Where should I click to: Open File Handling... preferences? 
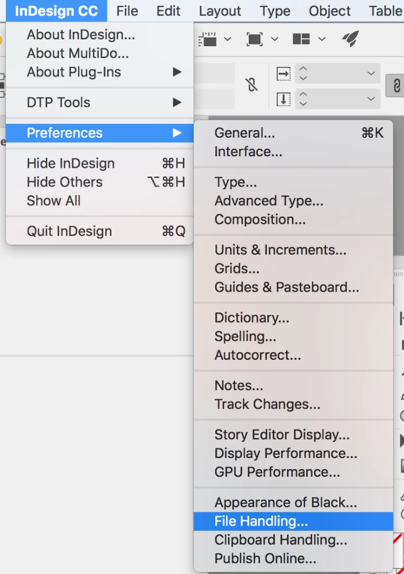(x=293, y=521)
